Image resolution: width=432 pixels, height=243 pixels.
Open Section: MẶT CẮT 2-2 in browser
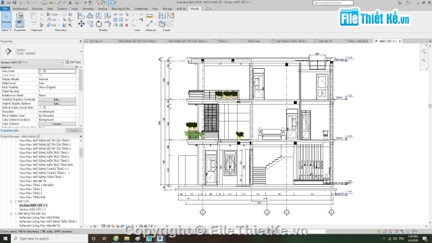[32, 209]
